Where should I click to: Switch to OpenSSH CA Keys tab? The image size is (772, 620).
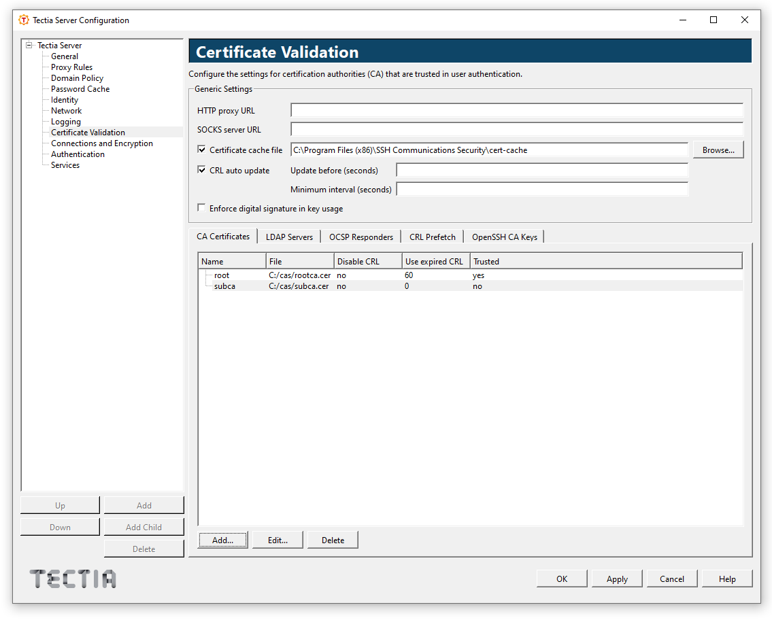505,237
